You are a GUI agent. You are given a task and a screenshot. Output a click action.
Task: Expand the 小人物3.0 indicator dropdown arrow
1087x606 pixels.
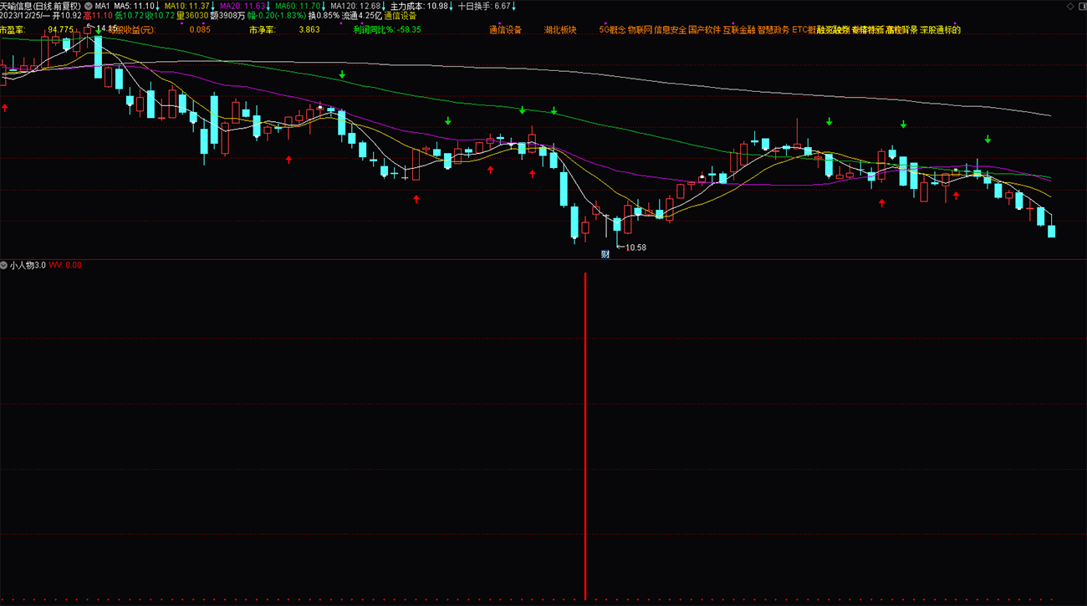point(4,265)
